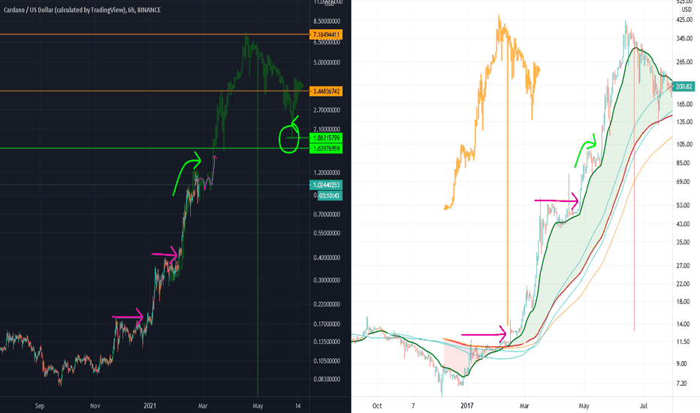Click the teal 200.82 price label
Viewport: 700px width, 413px height.
coord(683,86)
